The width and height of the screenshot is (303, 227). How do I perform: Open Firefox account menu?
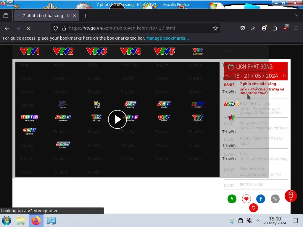tap(264, 28)
